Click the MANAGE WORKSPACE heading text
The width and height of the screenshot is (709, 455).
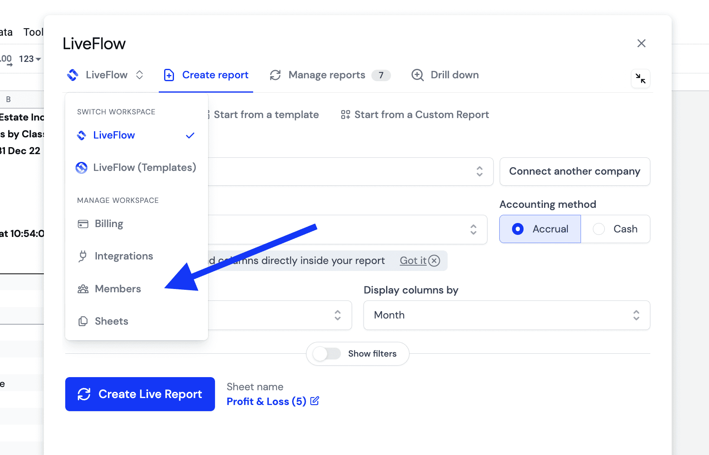[x=118, y=200]
